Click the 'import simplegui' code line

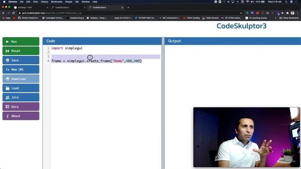coord(67,48)
